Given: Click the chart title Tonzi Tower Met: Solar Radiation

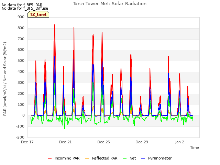Looking at the screenshot, I should point(110,4).
